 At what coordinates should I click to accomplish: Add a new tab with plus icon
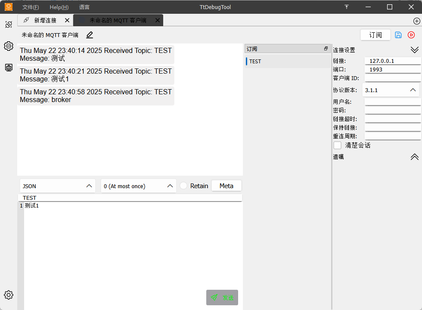[x=417, y=21]
